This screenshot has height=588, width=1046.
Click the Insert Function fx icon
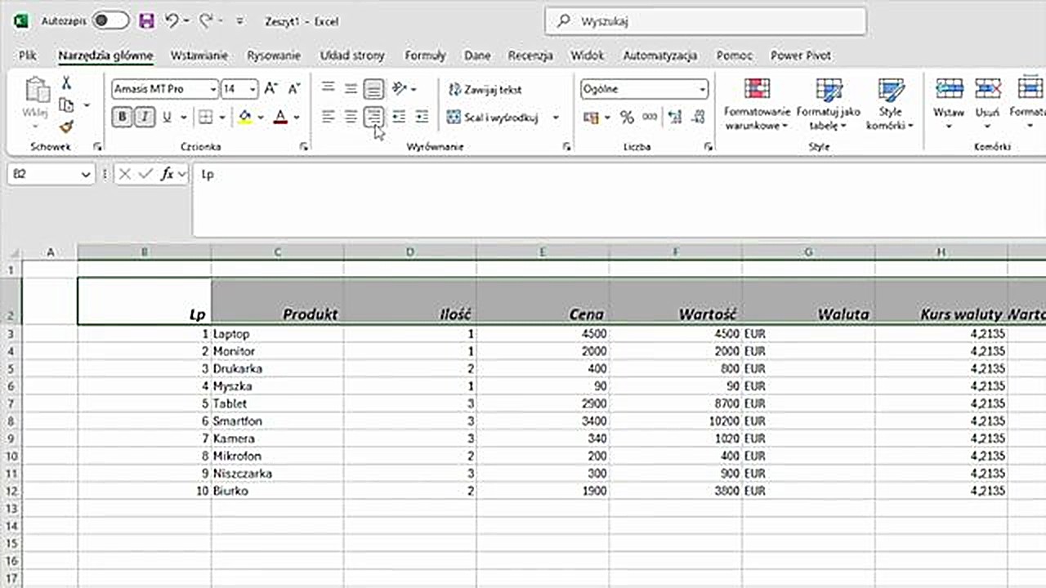(x=168, y=174)
